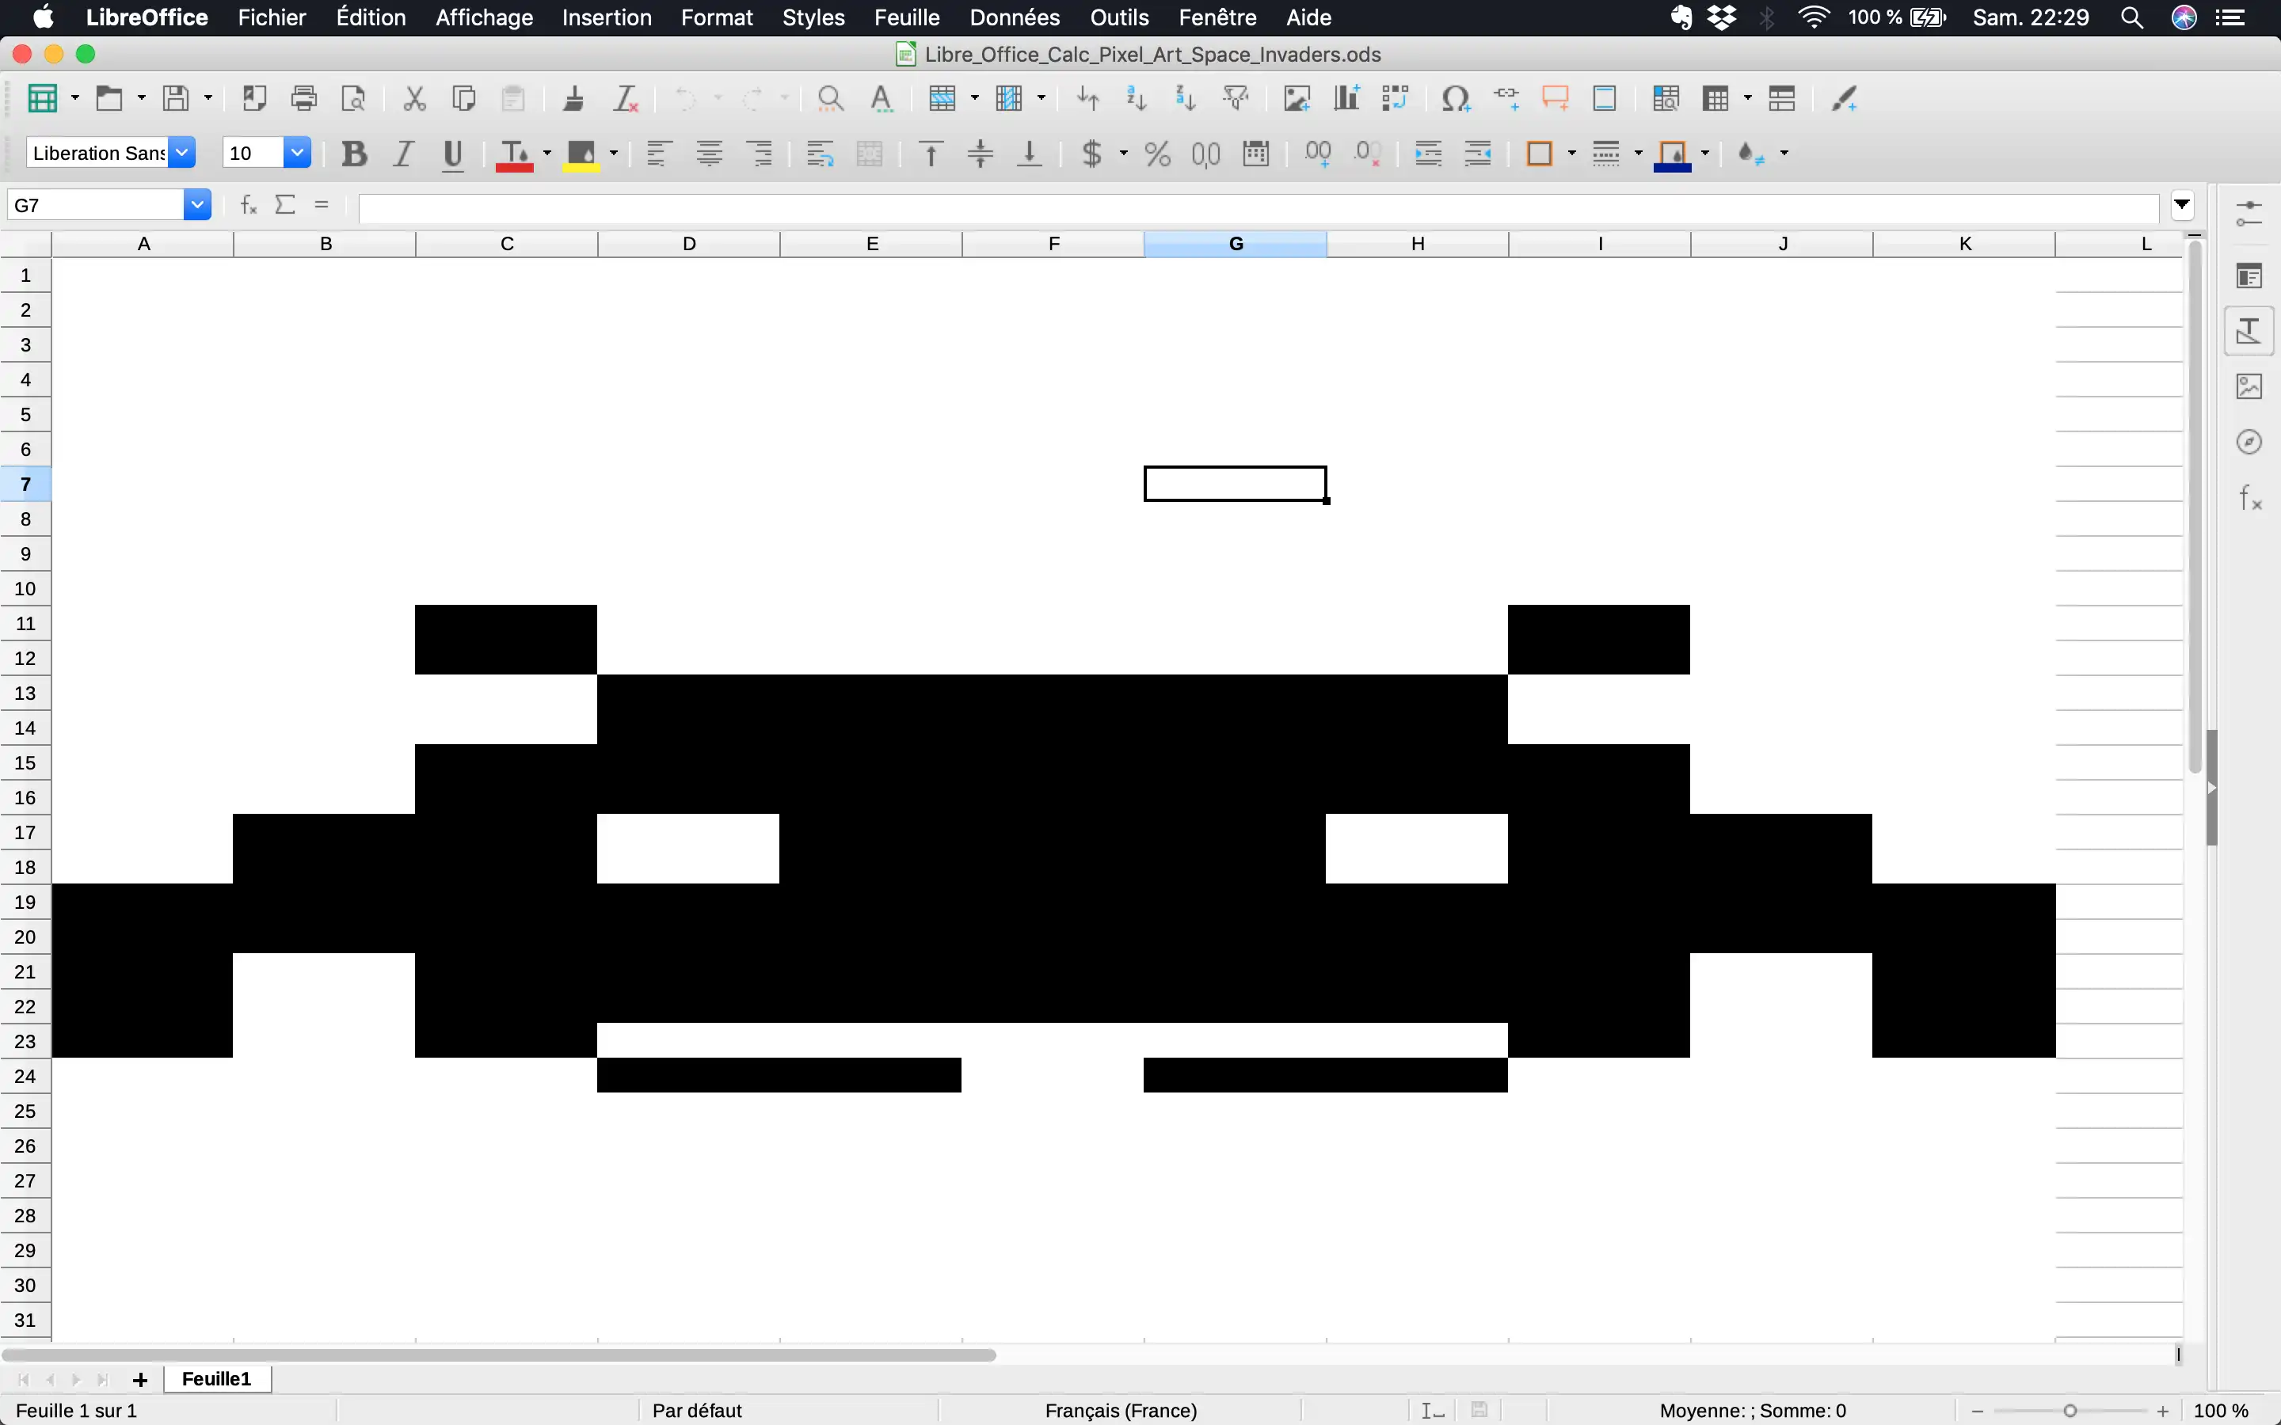Toggle Freeze Rows and Columns
2281x1425 pixels.
[x=1716, y=98]
